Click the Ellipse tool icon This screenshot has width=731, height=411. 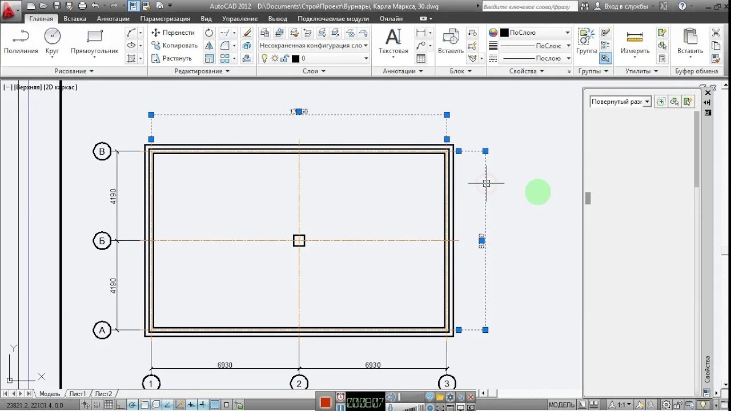[131, 45]
